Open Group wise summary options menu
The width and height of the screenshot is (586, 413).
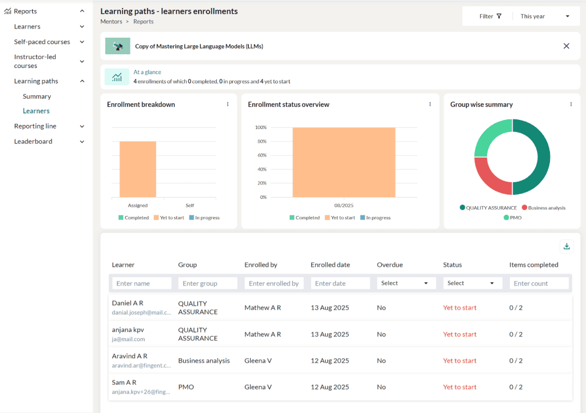[x=571, y=105]
